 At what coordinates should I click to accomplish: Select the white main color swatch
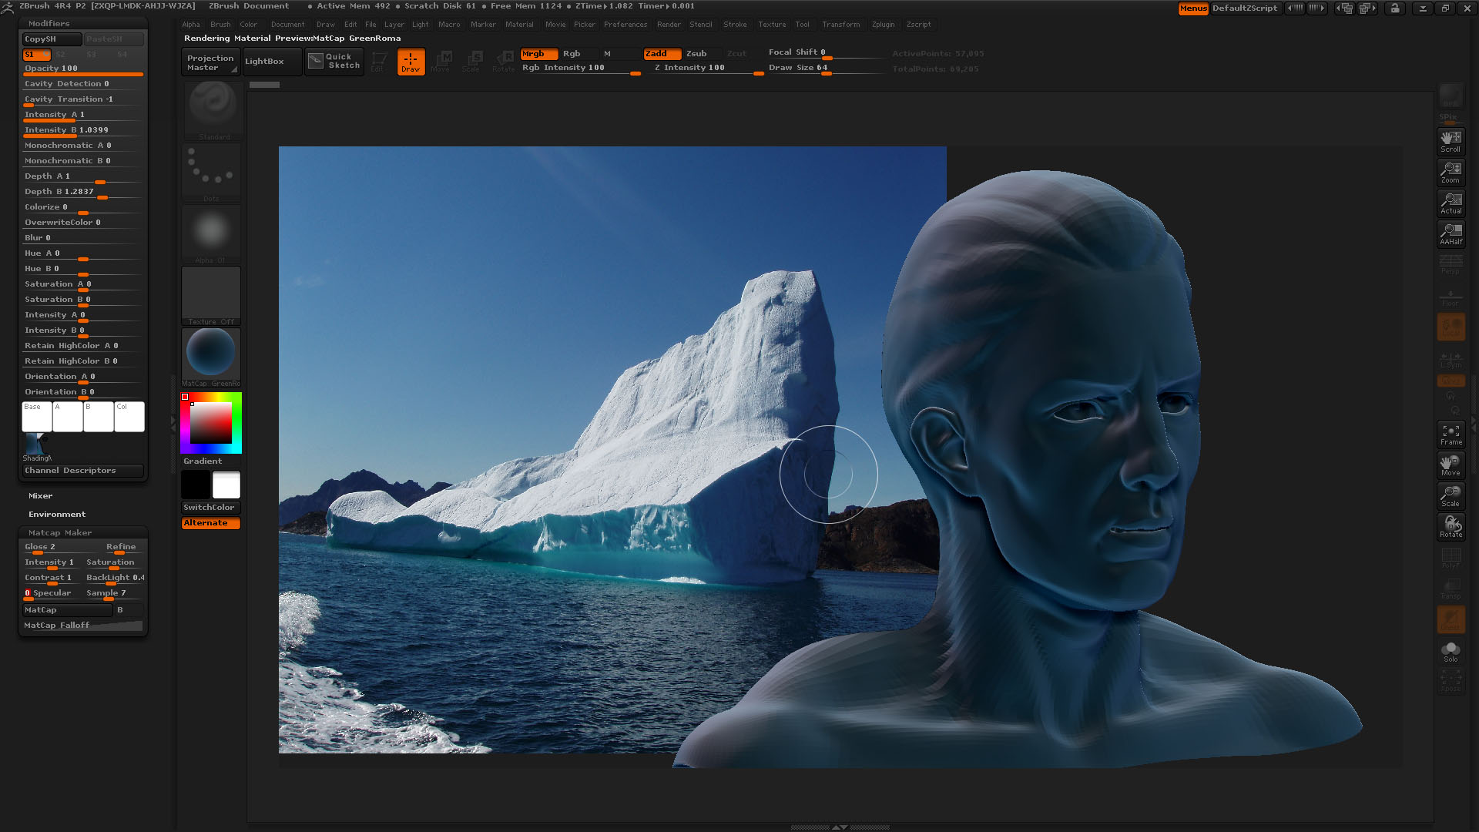tap(226, 485)
